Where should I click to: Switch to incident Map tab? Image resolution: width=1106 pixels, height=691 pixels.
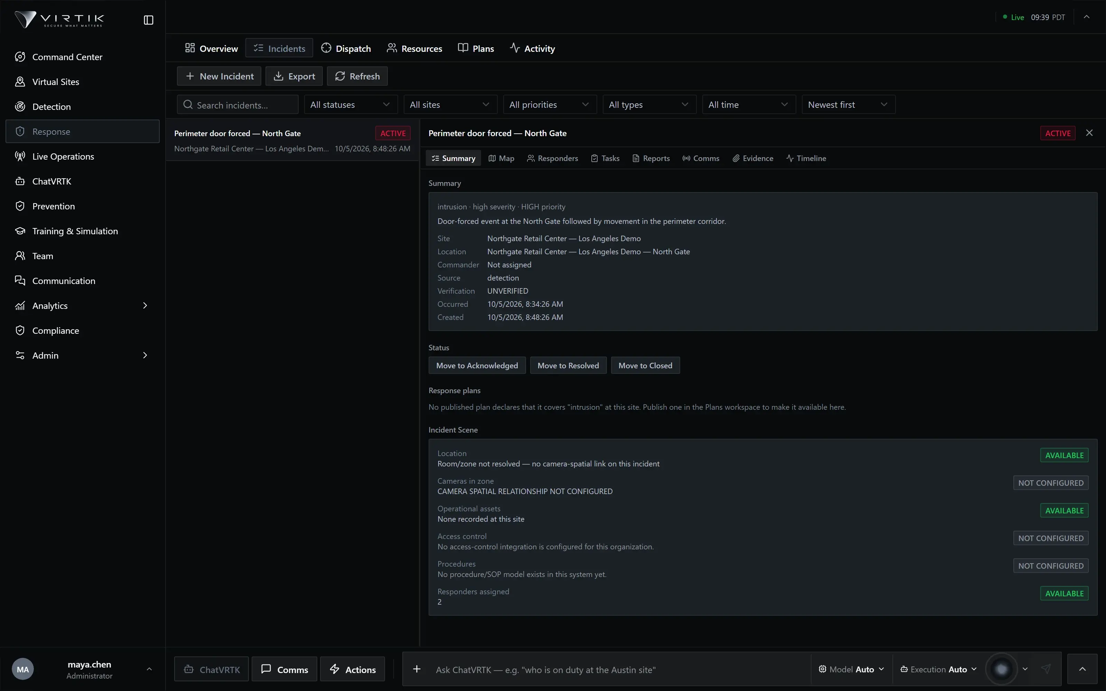502,158
